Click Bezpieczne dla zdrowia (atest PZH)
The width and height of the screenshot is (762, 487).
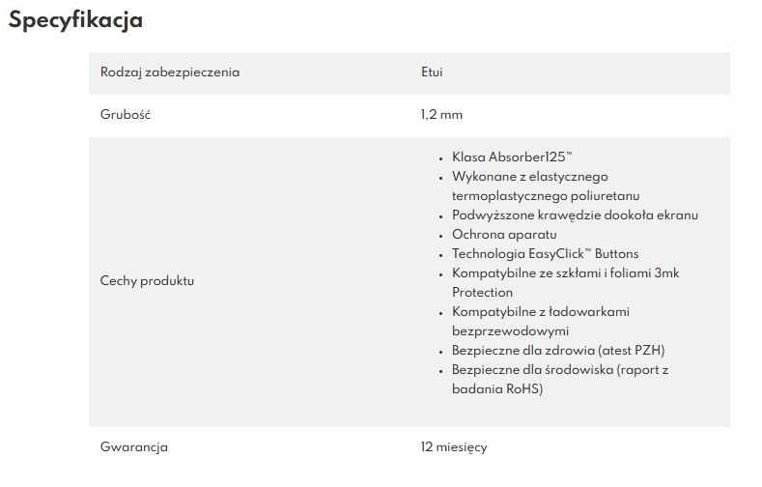pyautogui.click(x=558, y=351)
